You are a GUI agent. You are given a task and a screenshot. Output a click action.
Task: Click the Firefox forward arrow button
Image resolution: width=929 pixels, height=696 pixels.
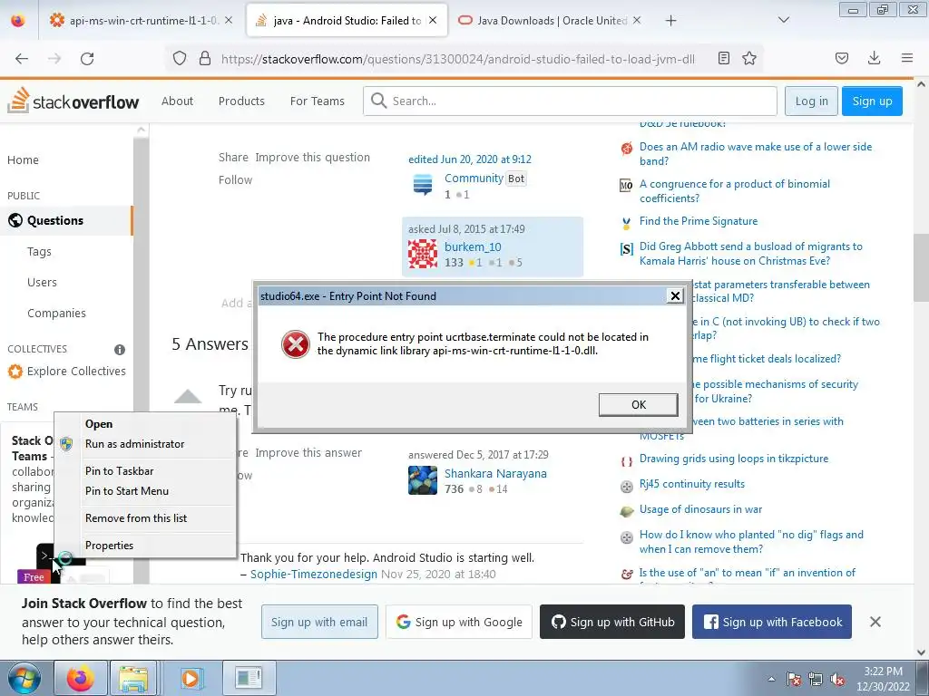tap(54, 58)
